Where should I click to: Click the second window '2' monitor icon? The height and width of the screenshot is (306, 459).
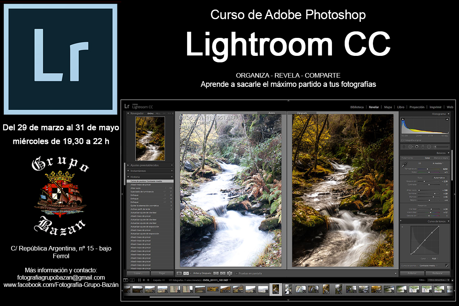click(132, 280)
